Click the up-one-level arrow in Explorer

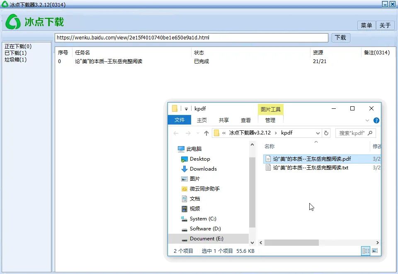pos(206,133)
